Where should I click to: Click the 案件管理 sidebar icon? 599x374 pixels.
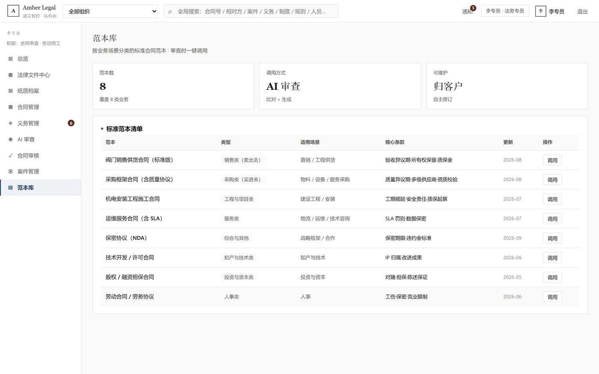coord(11,171)
